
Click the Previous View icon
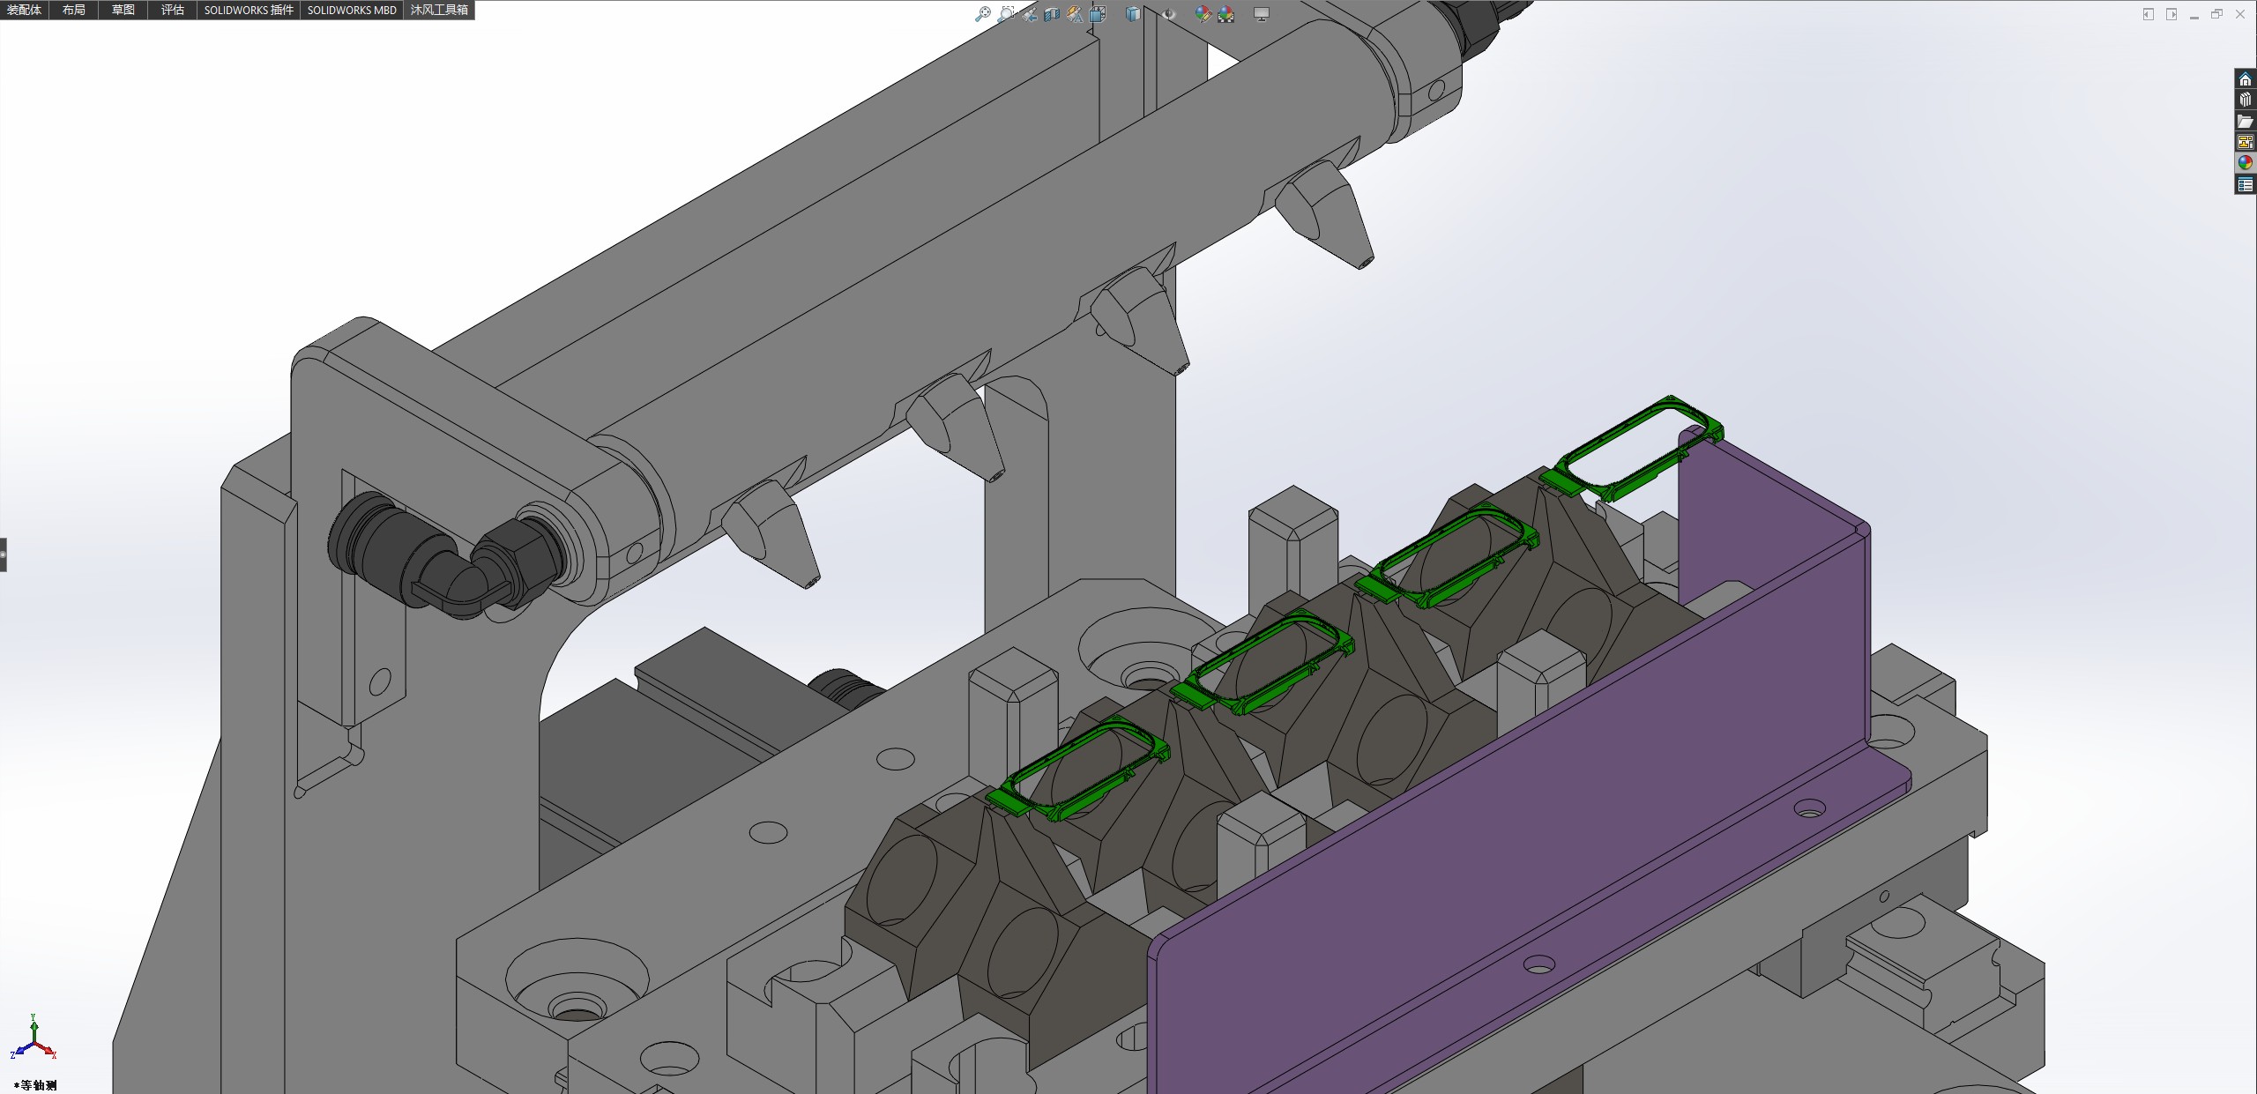coord(1029,14)
